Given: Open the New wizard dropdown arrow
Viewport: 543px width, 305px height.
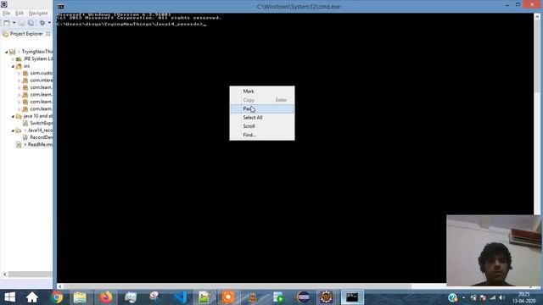Looking at the screenshot, I should (x=14, y=23).
